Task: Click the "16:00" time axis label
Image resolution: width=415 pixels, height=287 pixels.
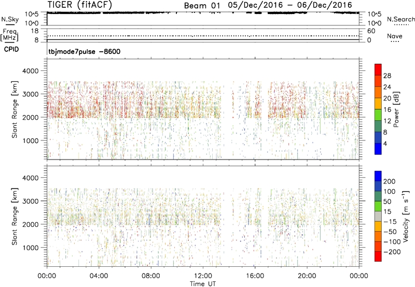Action: pos(255,276)
